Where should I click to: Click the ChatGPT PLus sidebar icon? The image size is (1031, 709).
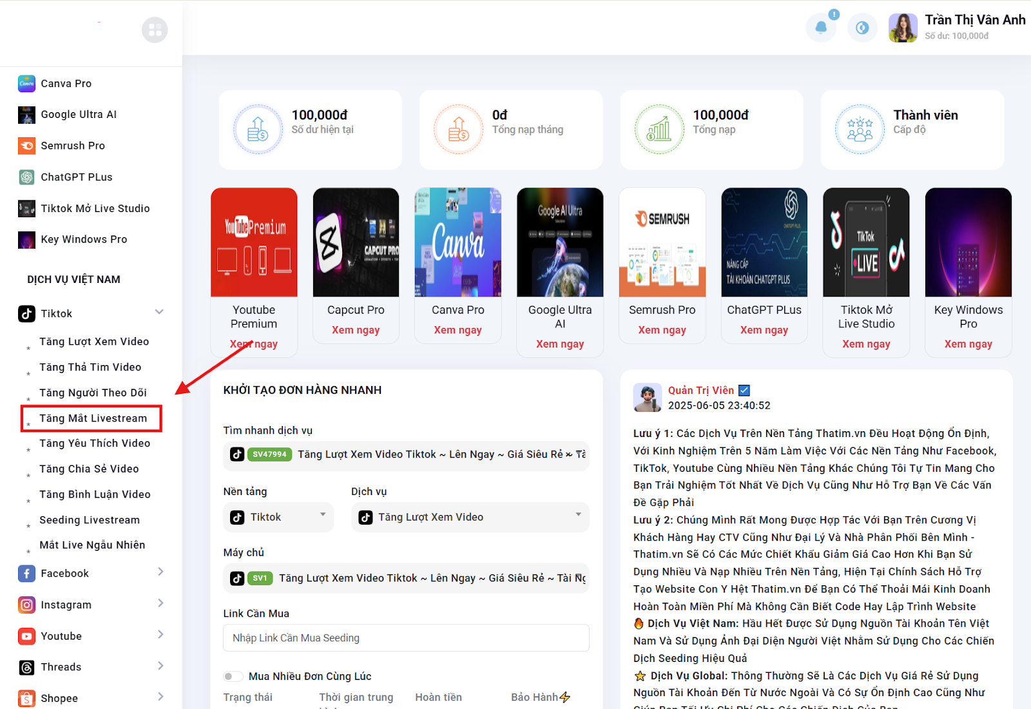pos(26,177)
